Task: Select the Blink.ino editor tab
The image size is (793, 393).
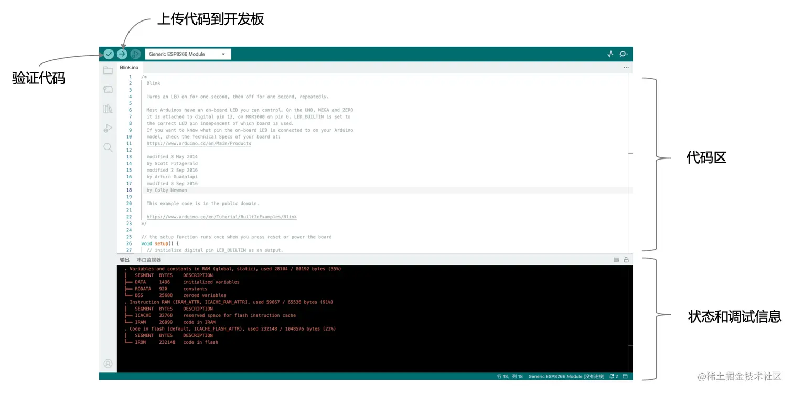Action: [129, 68]
